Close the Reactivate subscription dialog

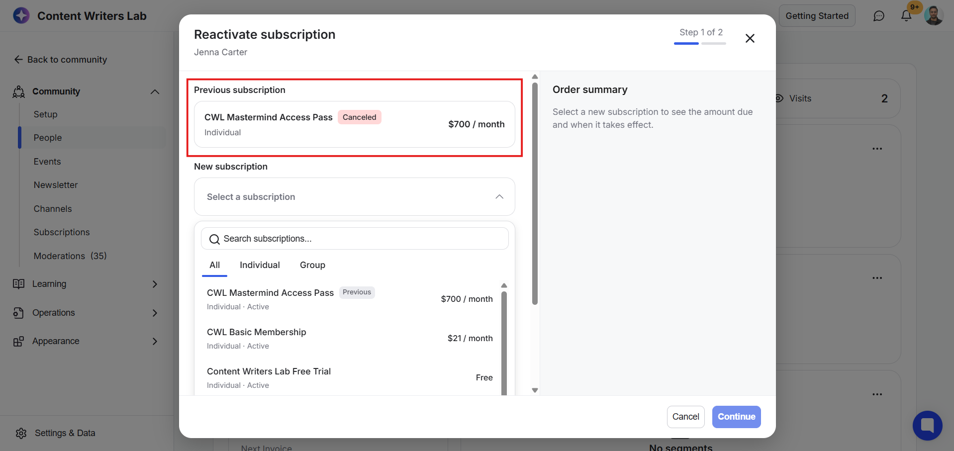[750, 38]
